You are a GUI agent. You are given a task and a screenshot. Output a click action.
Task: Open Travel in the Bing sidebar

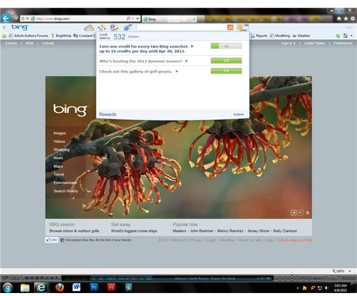(59, 174)
